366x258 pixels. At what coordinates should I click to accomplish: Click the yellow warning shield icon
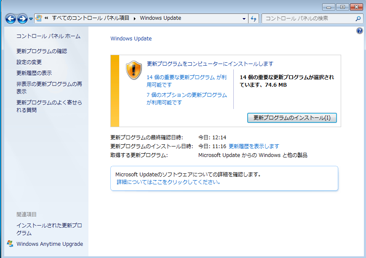click(134, 70)
